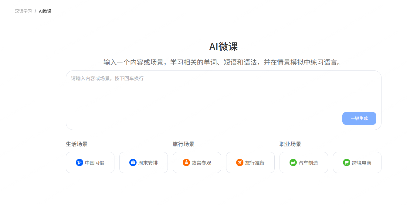Click the 职业场景 section heading
The width and height of the screenshot is (407, 205).
(291, 144)
